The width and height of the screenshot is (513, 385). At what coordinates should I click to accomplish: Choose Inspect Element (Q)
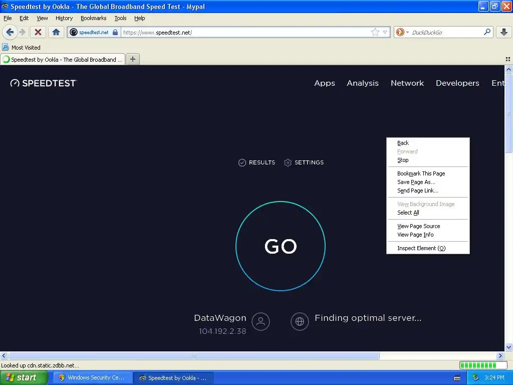point(428,248)
